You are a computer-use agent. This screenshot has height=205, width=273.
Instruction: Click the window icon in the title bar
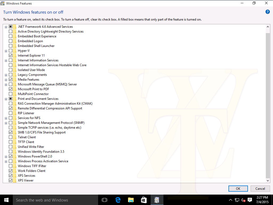[x=2, y=3]
